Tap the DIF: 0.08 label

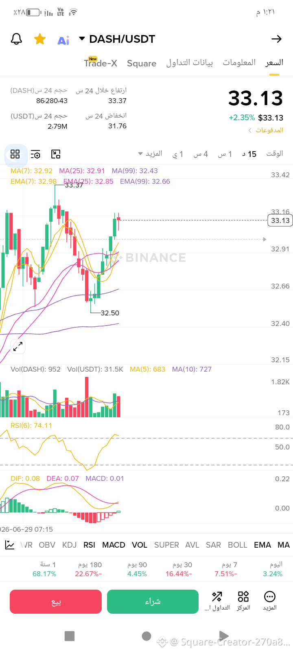(x=25, y=478)
